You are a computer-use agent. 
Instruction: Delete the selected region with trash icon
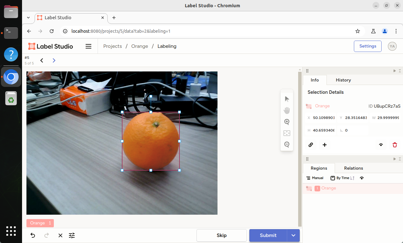coord(395,145)
